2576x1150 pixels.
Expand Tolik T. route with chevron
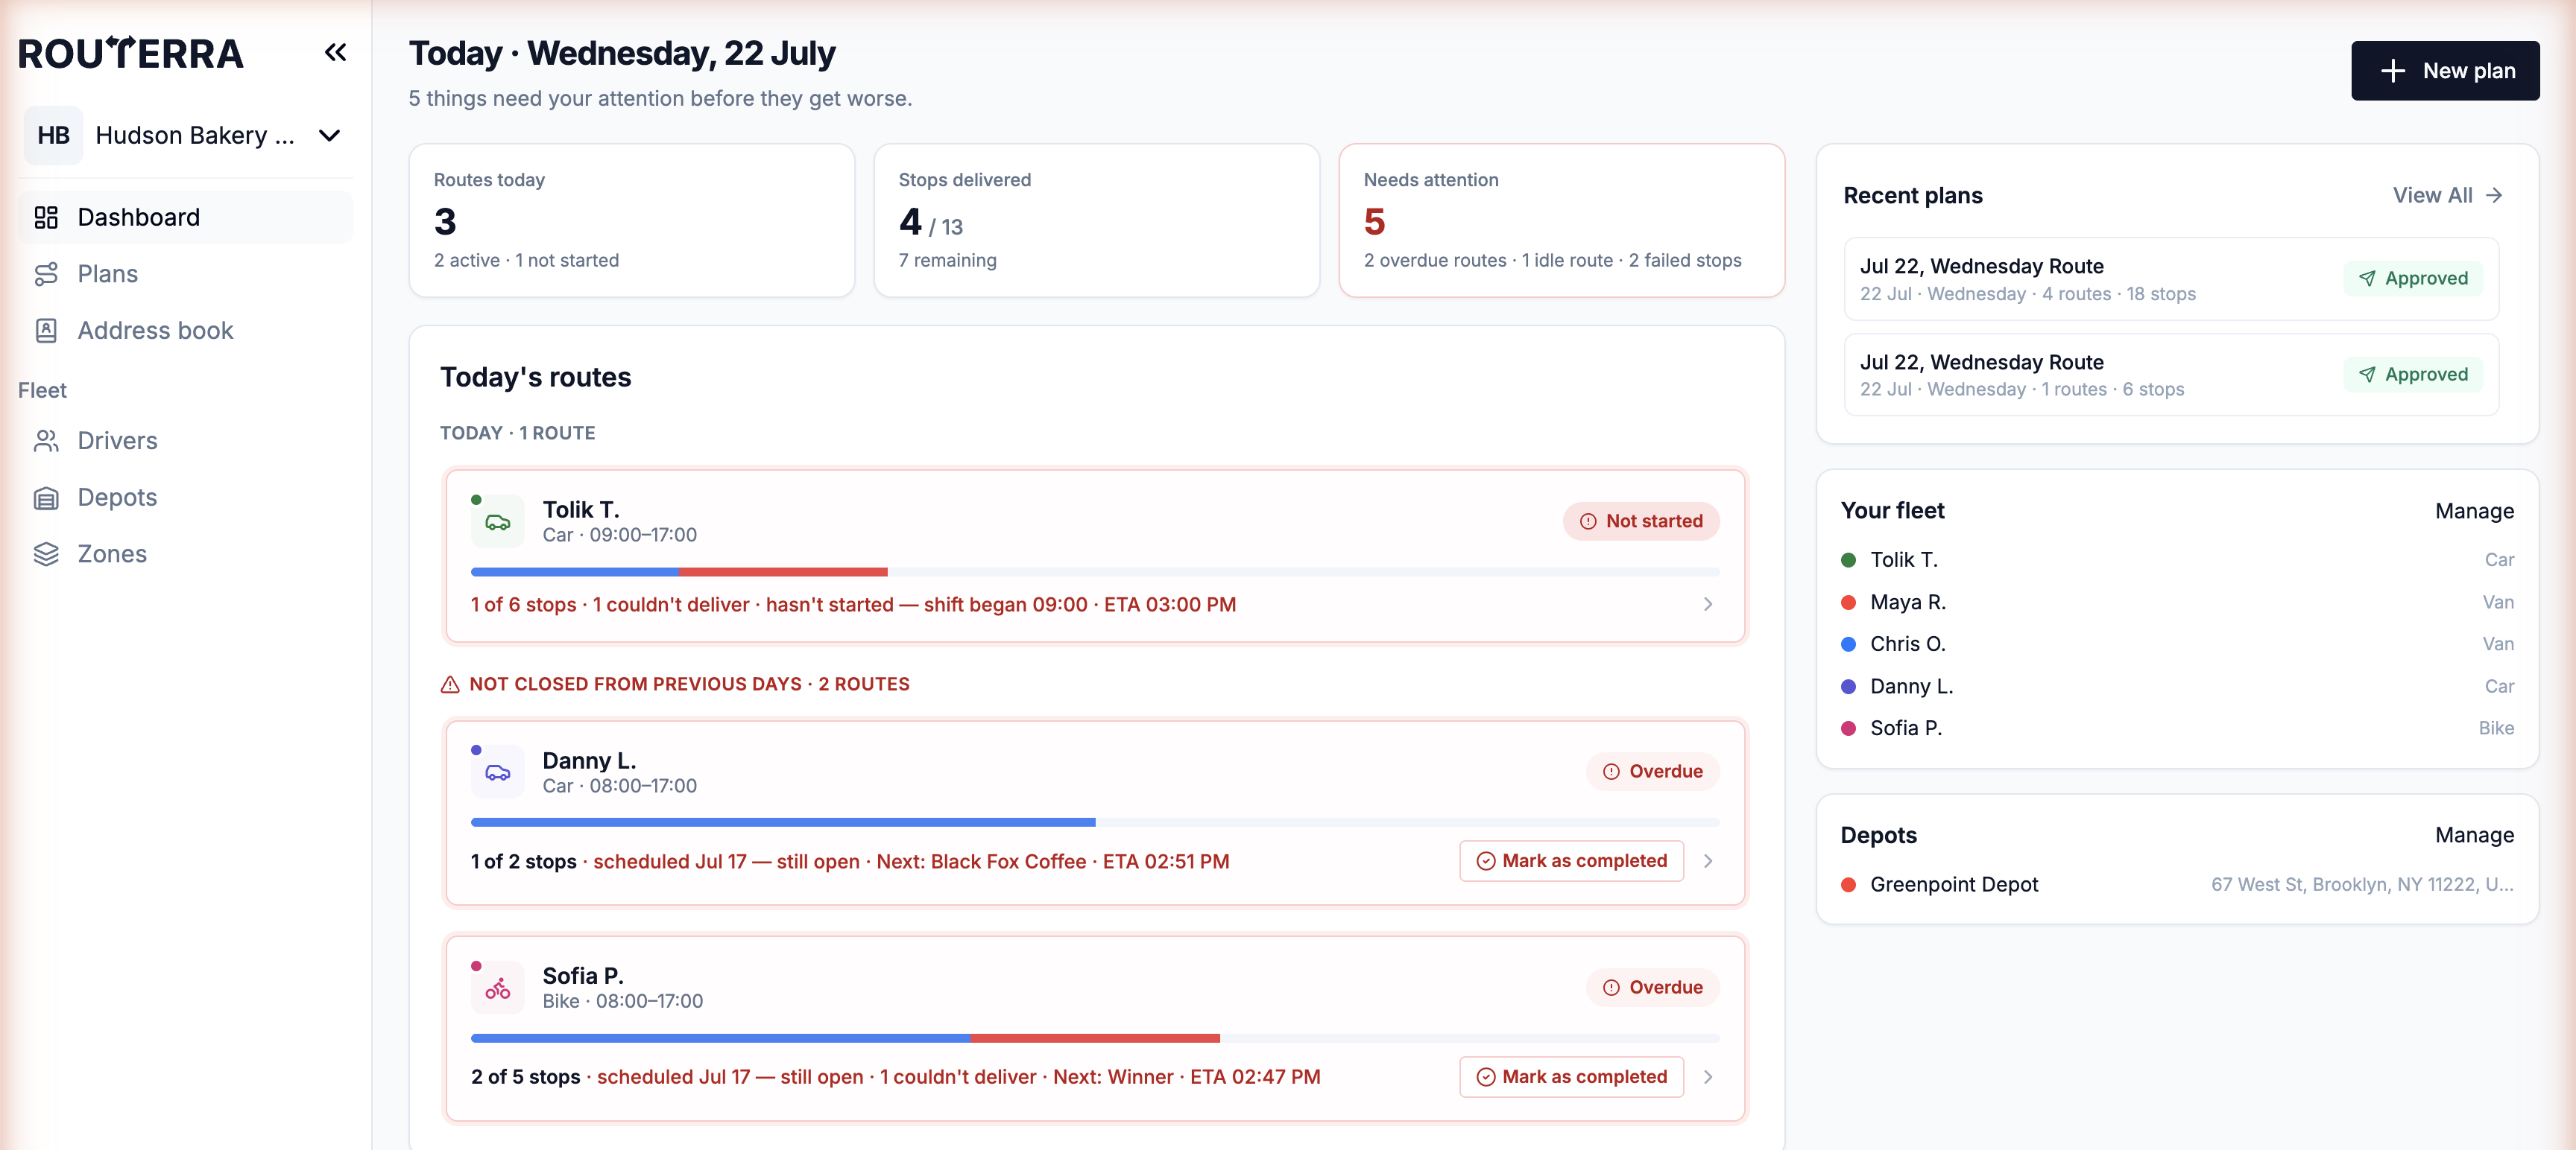pyautogui.click(x=1707, y=605)
